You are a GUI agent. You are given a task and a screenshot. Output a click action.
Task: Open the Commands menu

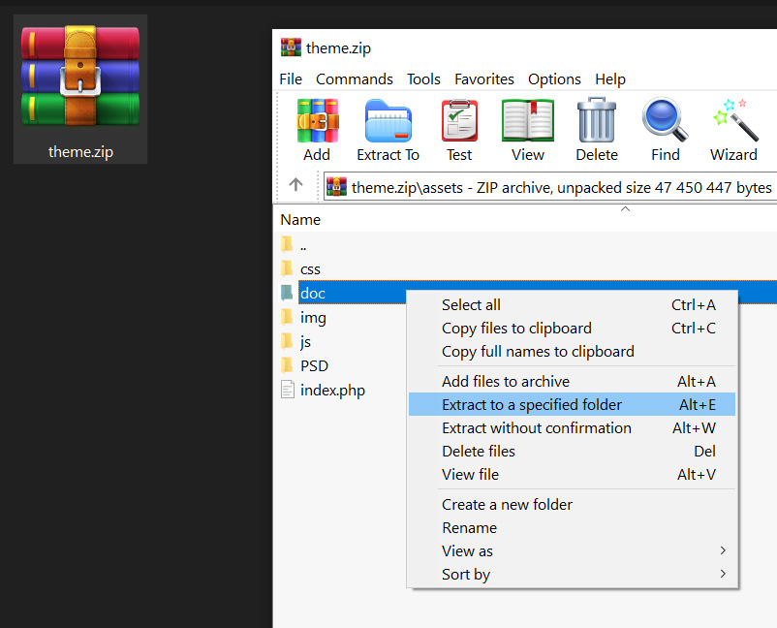click(x=355, y=79)
